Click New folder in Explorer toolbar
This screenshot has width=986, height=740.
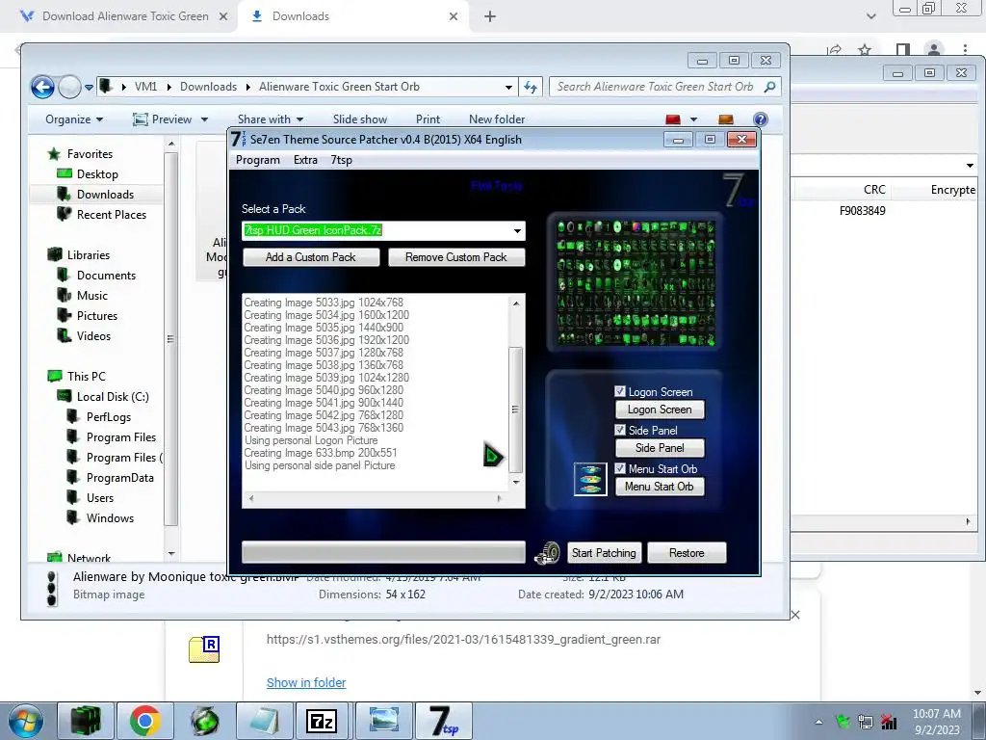tap(497, 119)
